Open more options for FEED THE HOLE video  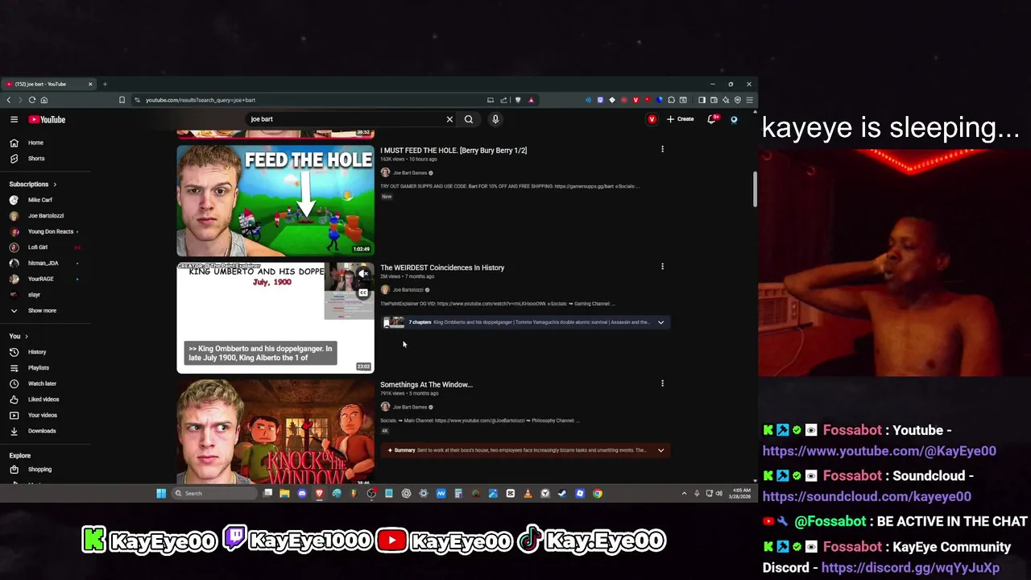pos(662,149)
